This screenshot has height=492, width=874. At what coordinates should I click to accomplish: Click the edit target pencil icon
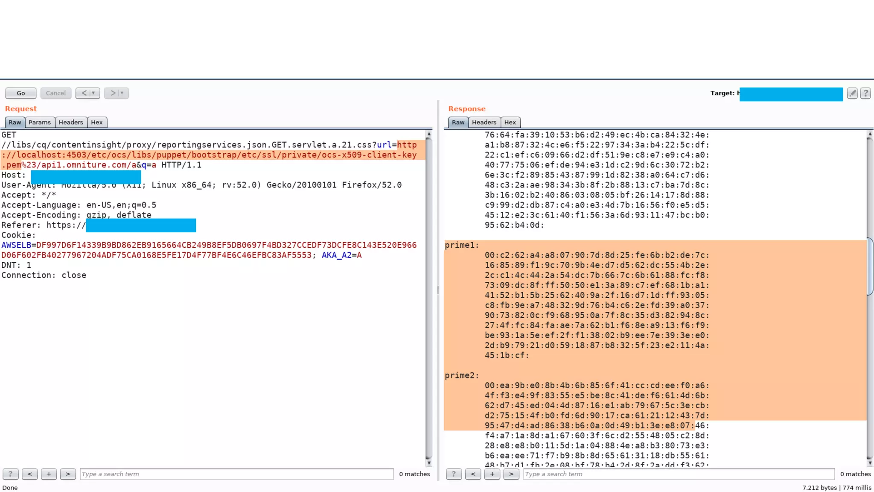[852, 93]
